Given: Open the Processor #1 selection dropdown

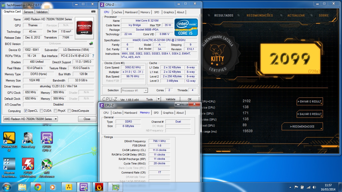Looking at the screenshot, I should [134, 90].
